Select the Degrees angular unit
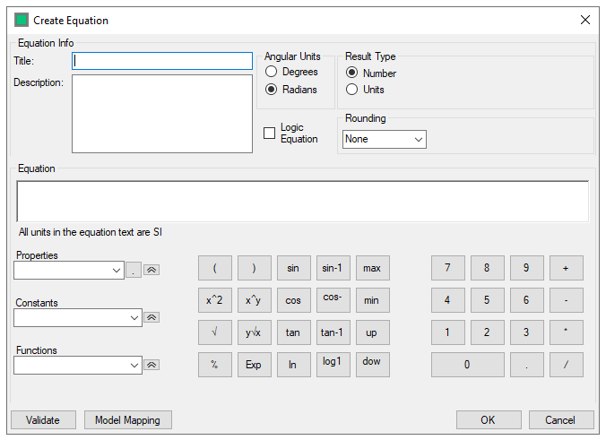This screenshot has height=440, width=606. pos(271,72)
